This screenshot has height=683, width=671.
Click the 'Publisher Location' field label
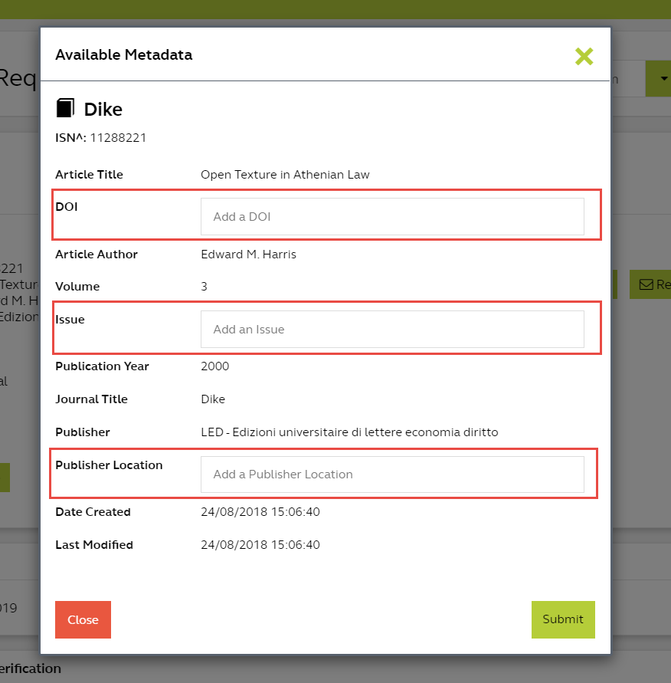[109, 465]
